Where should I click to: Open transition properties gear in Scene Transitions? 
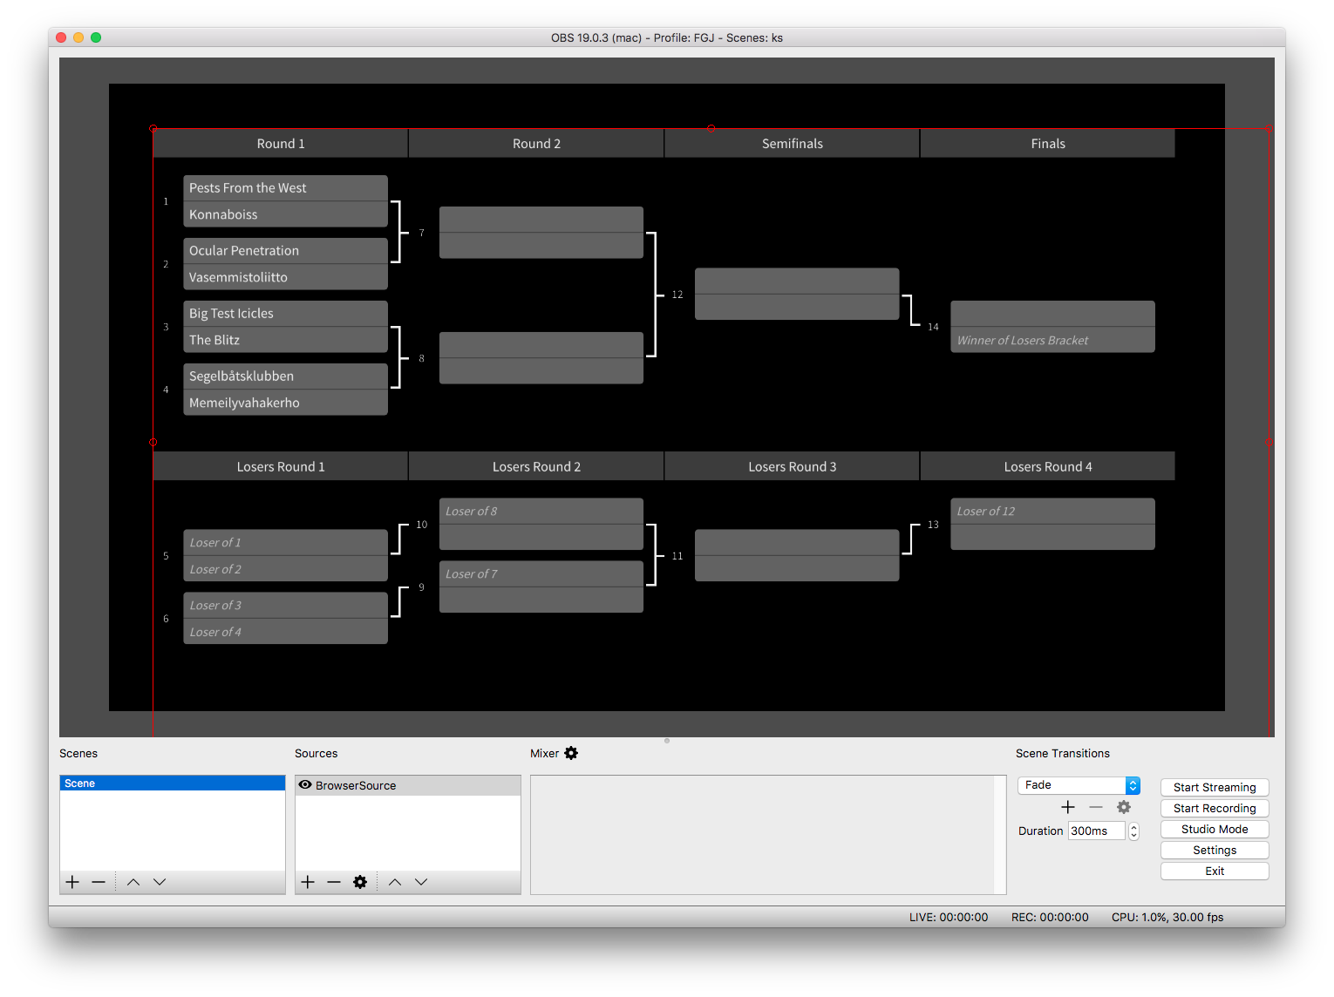point(1124,807)
